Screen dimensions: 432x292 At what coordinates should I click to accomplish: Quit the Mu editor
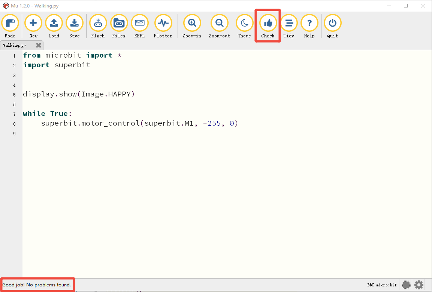[333, 27]
